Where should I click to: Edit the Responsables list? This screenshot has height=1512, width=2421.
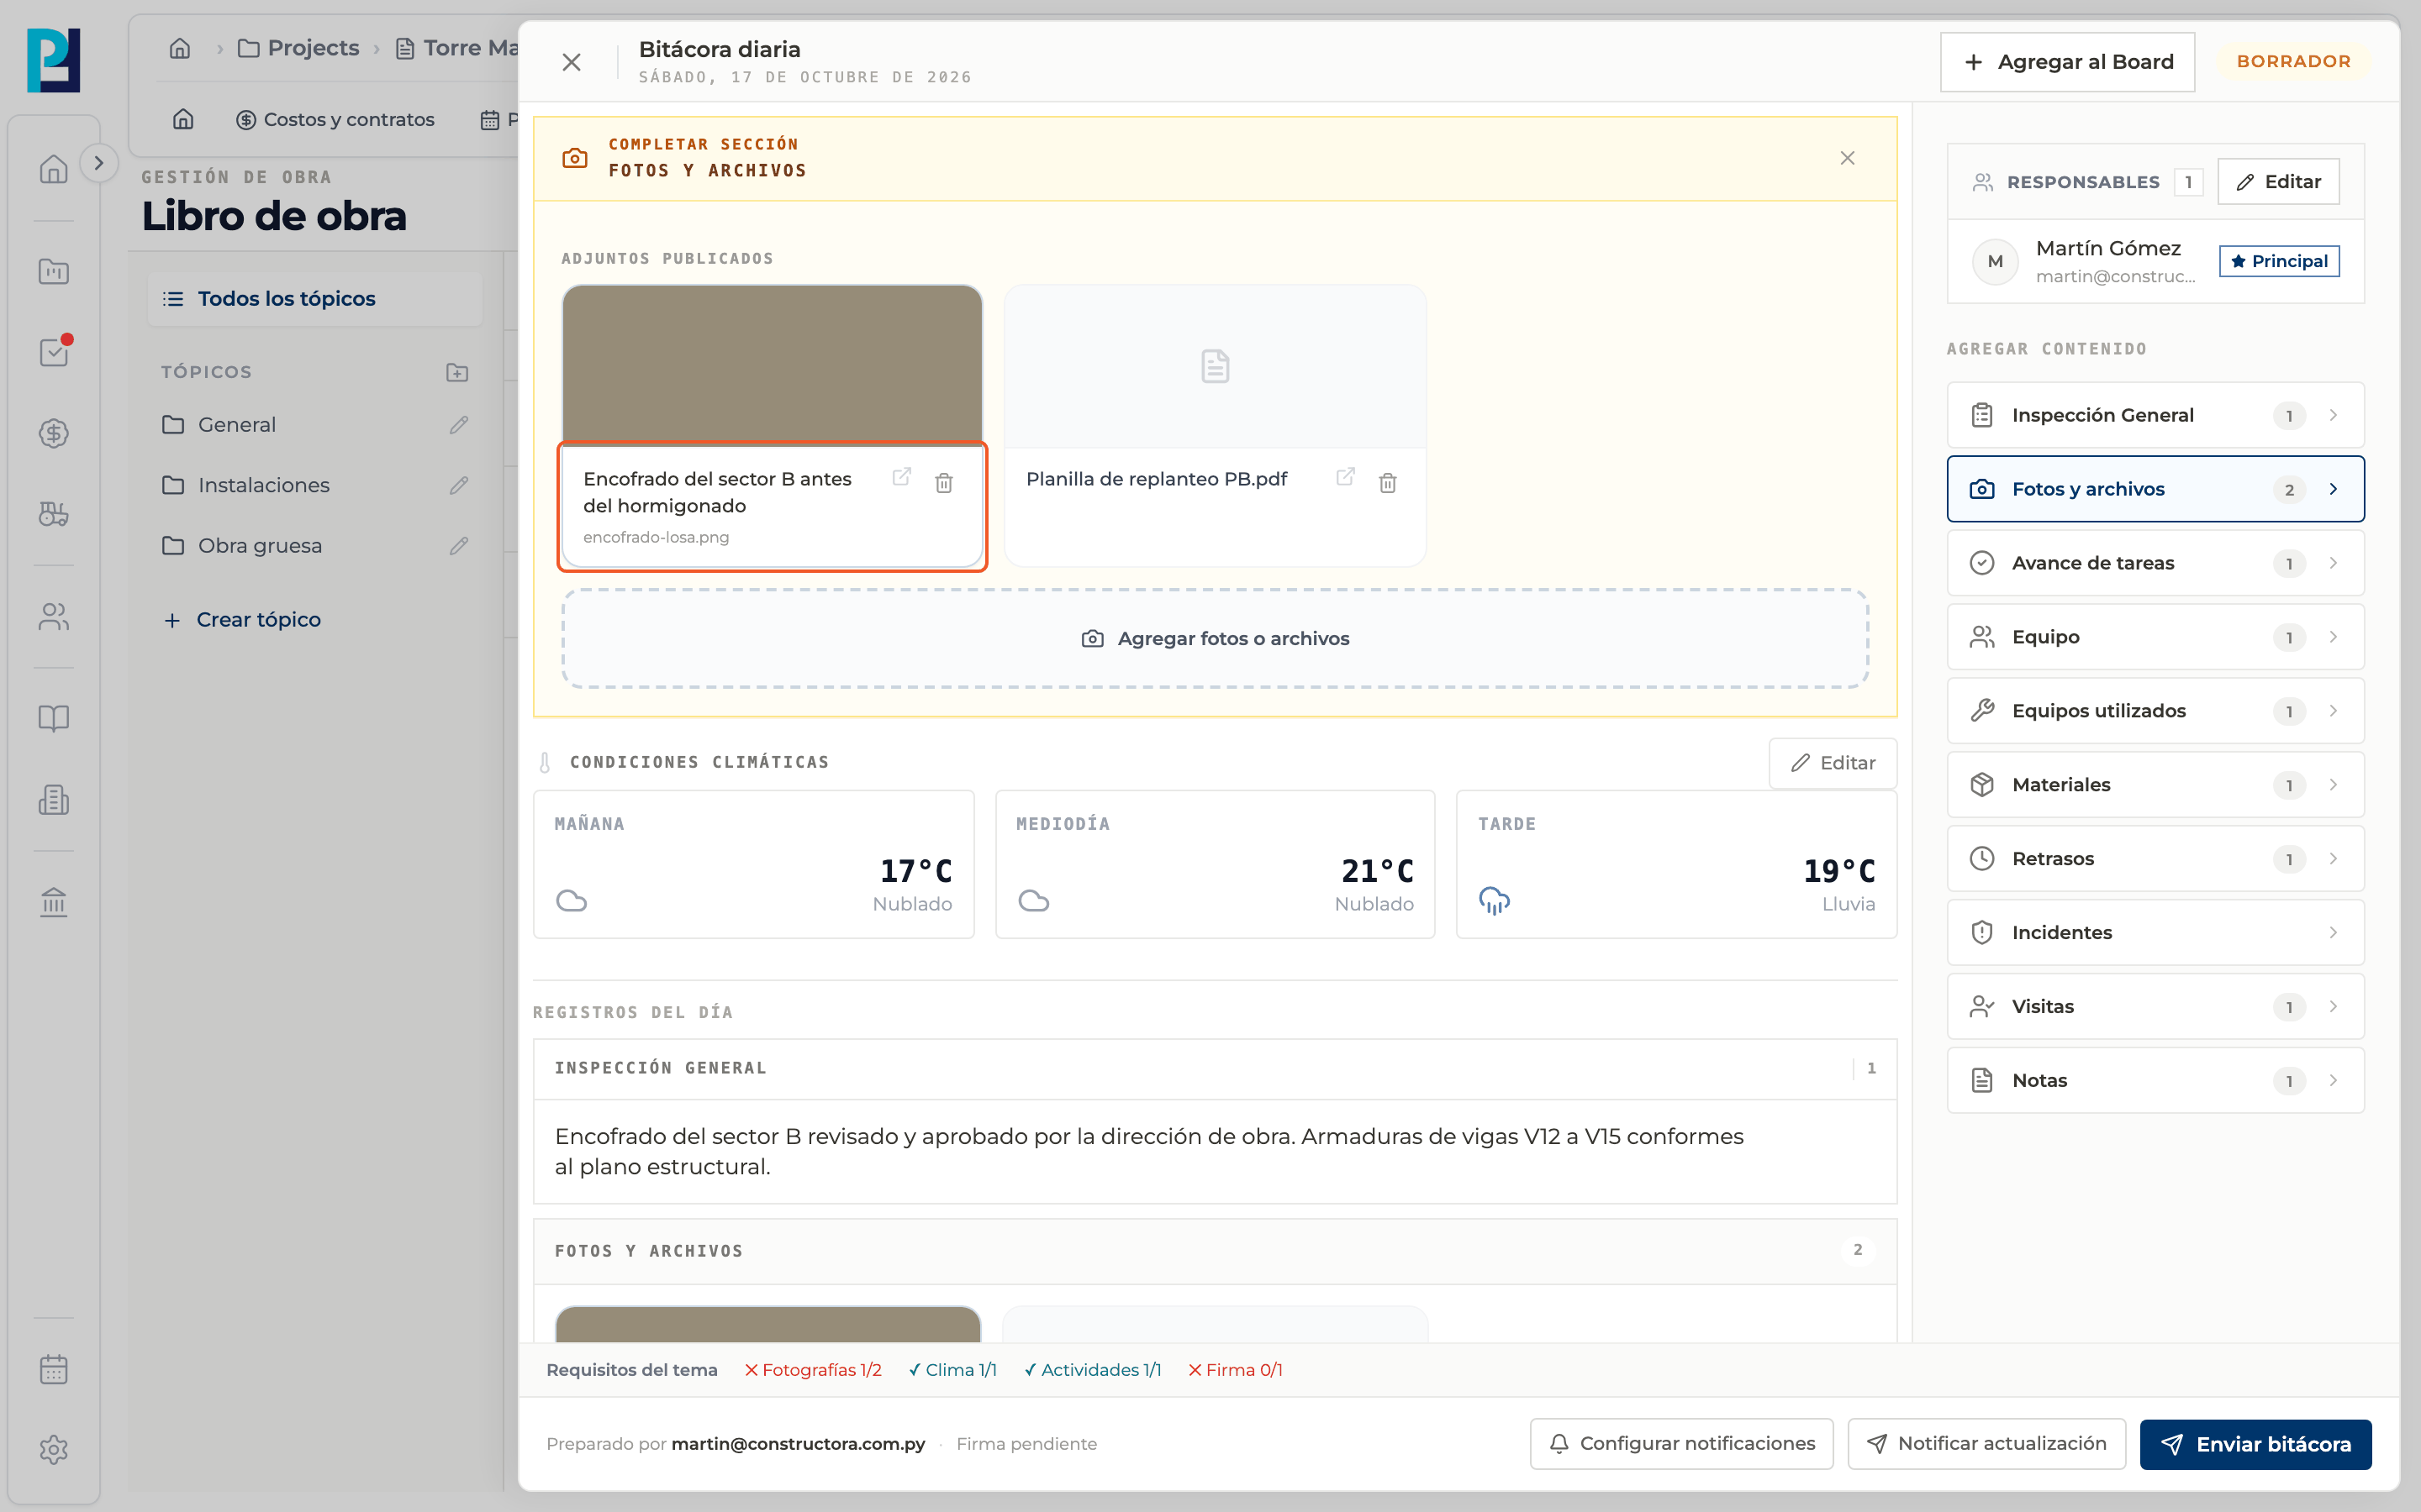[2279, 182]
